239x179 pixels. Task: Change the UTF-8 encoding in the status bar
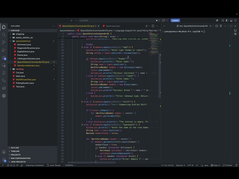(190, 165)
